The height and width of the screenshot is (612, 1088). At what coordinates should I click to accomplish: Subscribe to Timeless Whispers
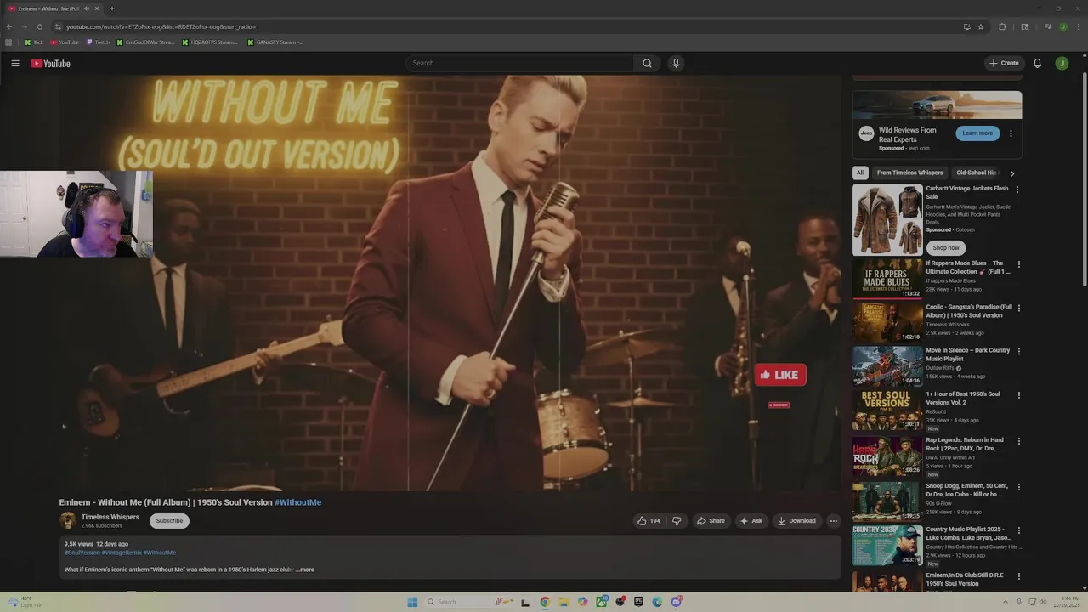tap(169, 521)
